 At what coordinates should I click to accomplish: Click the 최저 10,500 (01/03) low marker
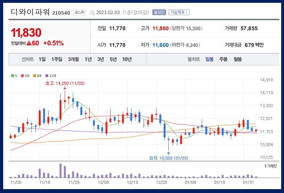[169, 158]
